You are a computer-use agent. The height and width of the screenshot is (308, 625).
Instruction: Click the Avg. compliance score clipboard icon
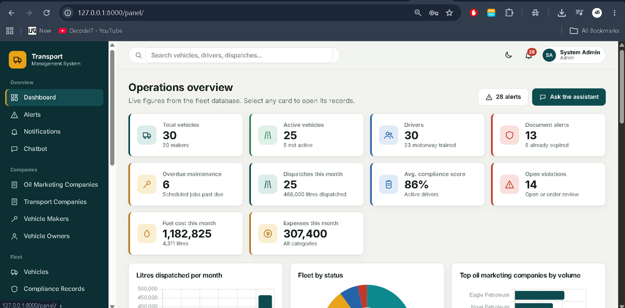[389, 184]
